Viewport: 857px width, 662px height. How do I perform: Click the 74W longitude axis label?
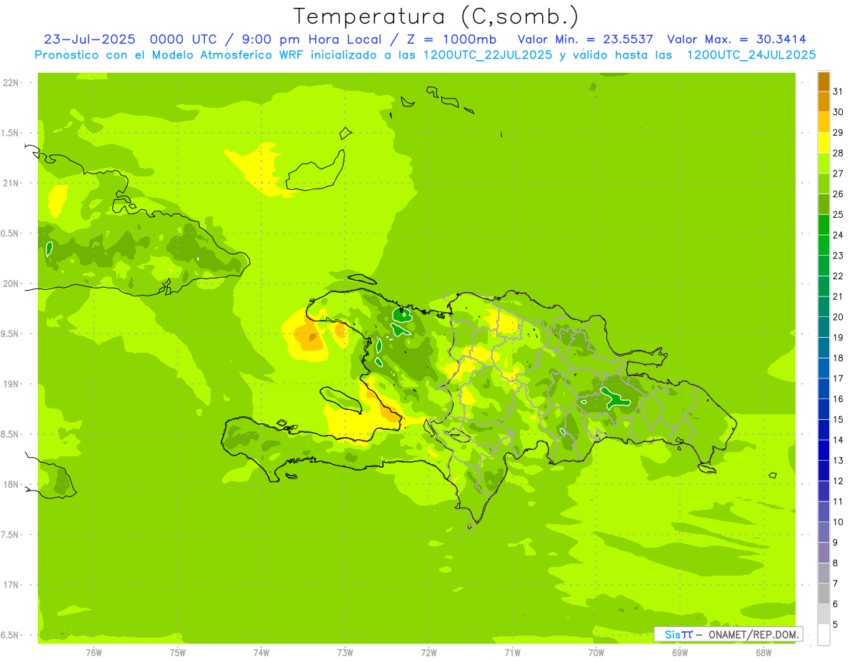click(x=261, y=652)
